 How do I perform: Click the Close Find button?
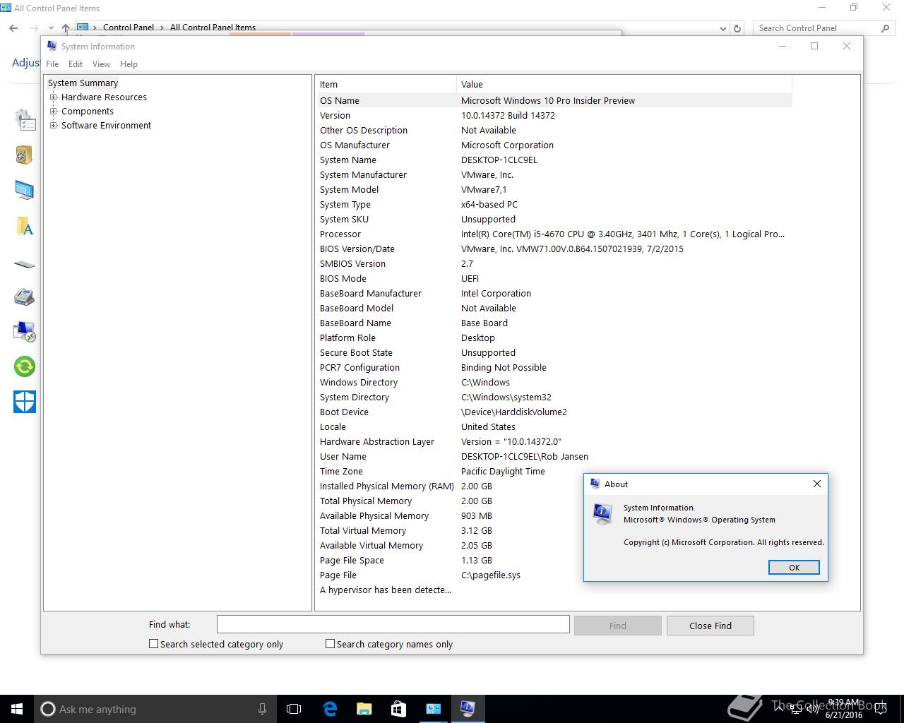tap(710, 626)
